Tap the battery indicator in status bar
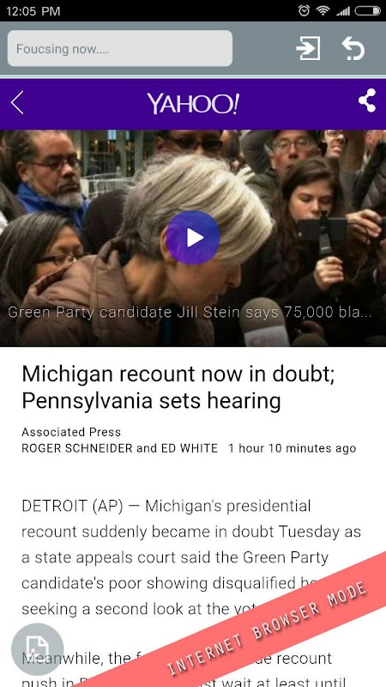 368,10
